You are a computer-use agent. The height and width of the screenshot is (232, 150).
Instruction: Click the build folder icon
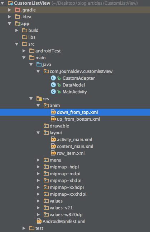click(x=25, y=30)
